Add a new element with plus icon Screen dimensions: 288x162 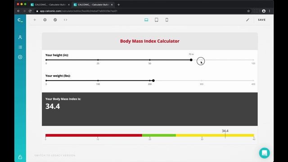pos(35,20)
